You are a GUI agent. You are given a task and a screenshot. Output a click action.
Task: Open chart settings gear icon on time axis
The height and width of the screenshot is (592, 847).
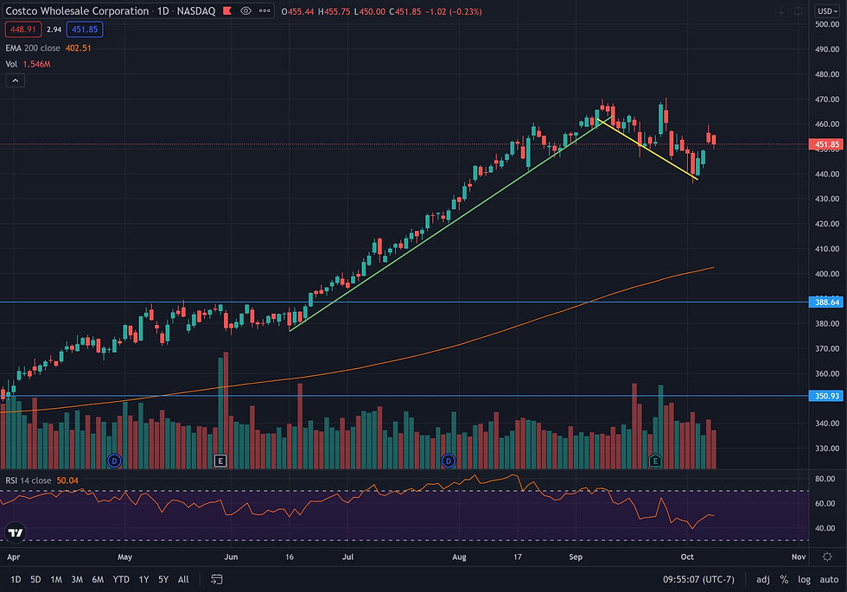click(x=827, y=557)
